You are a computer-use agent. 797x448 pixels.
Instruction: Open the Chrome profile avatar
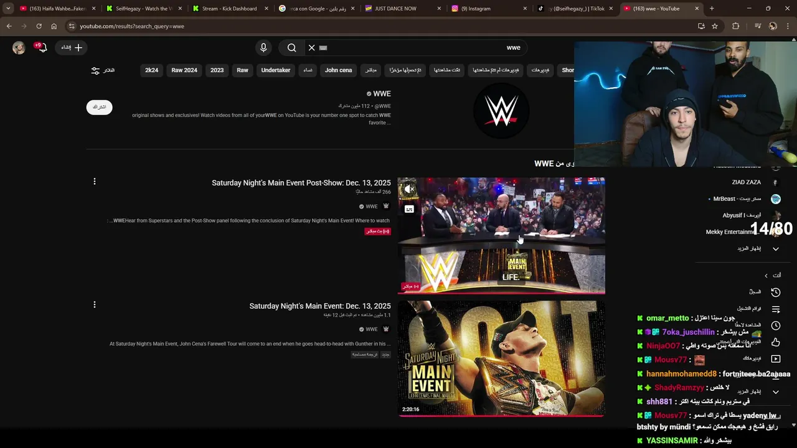pyautogui.click(x=773, y=26)
